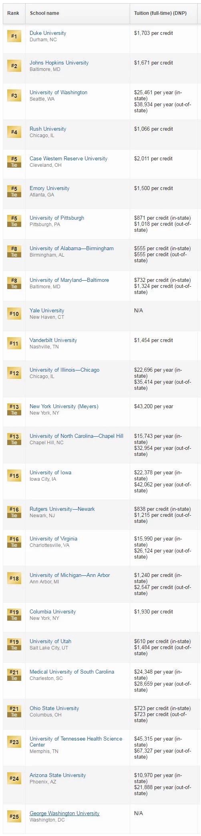This screenshot has width=201, height=836.
Task: Open Case Western Reserve University link
Action: 68,159
